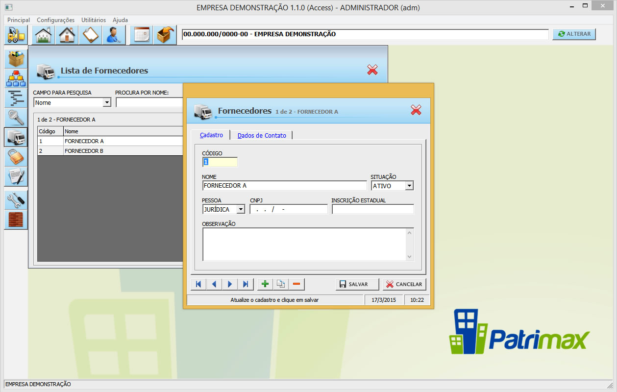Click the orange padlock sidebar icon
Image resolution: width=617 pixels, height=392 pixels.
click(x=16, y=157)
